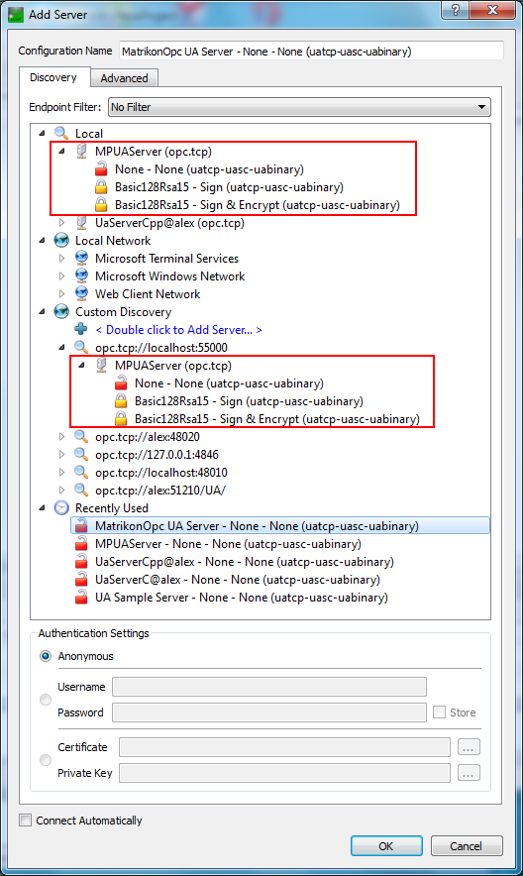
Task: Click the OK button
Action: pyautogui.click(x=386, y=846)
